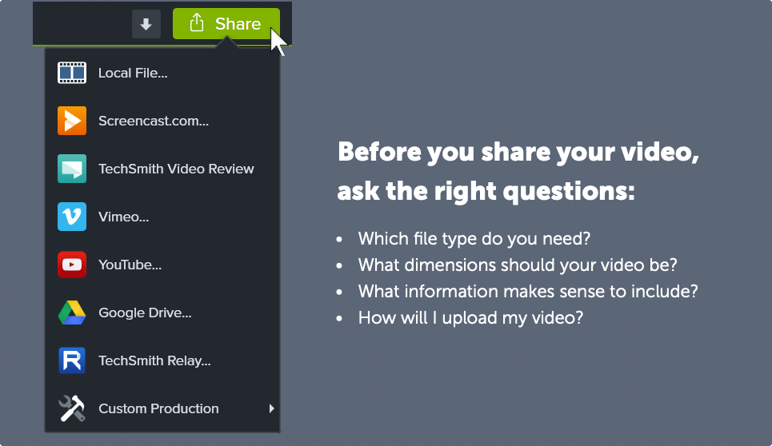
Task: Click the upload icon inside the Share button
Action: [197, 22]
